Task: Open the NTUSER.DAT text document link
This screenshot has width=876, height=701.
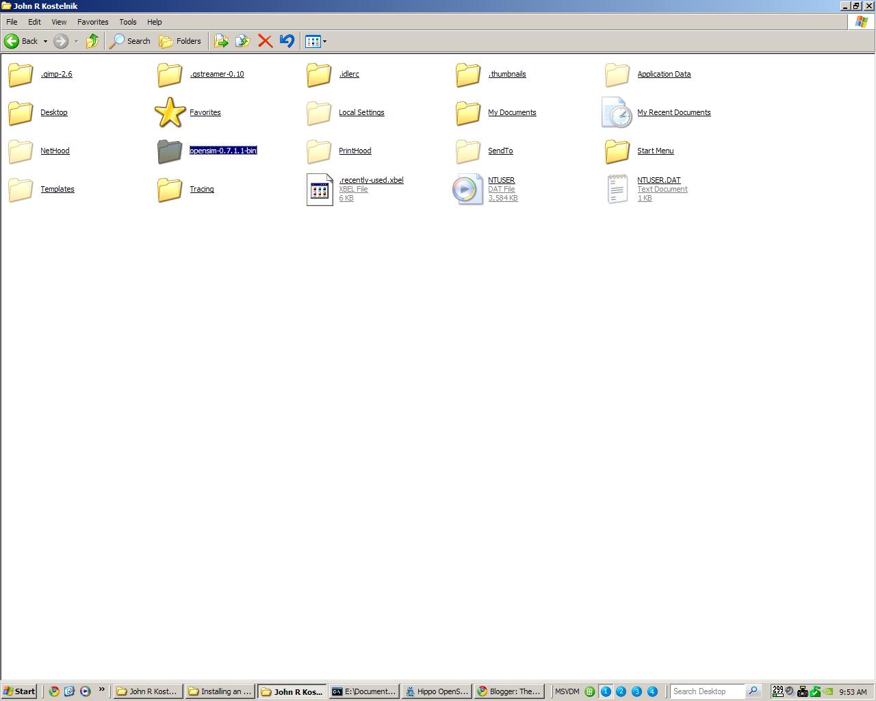Action: click(x=659, y=179)
